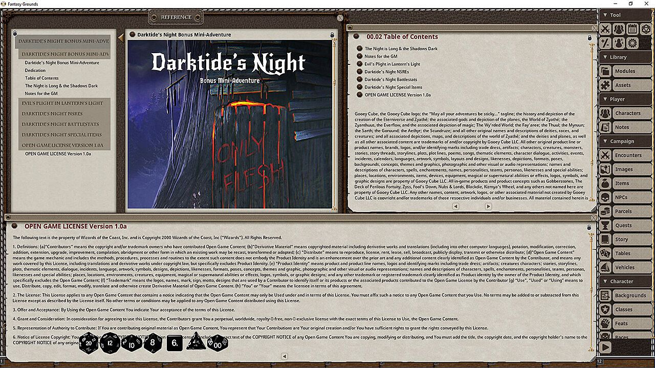The width and height of the screenshot is (655, 368).
Task: Open Notes for the GM contents link
Action: click(381, 57)
